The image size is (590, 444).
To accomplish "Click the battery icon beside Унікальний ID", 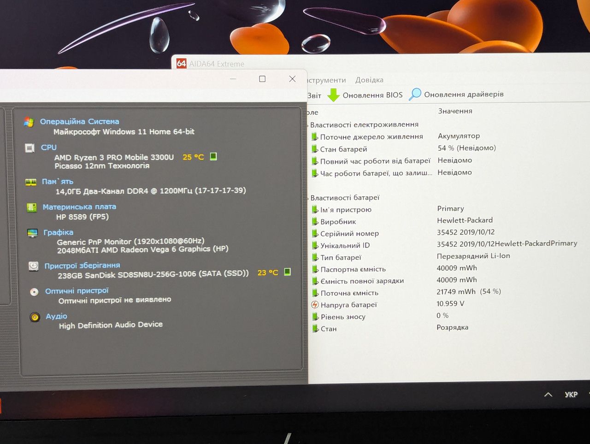I will click(315, 245).
